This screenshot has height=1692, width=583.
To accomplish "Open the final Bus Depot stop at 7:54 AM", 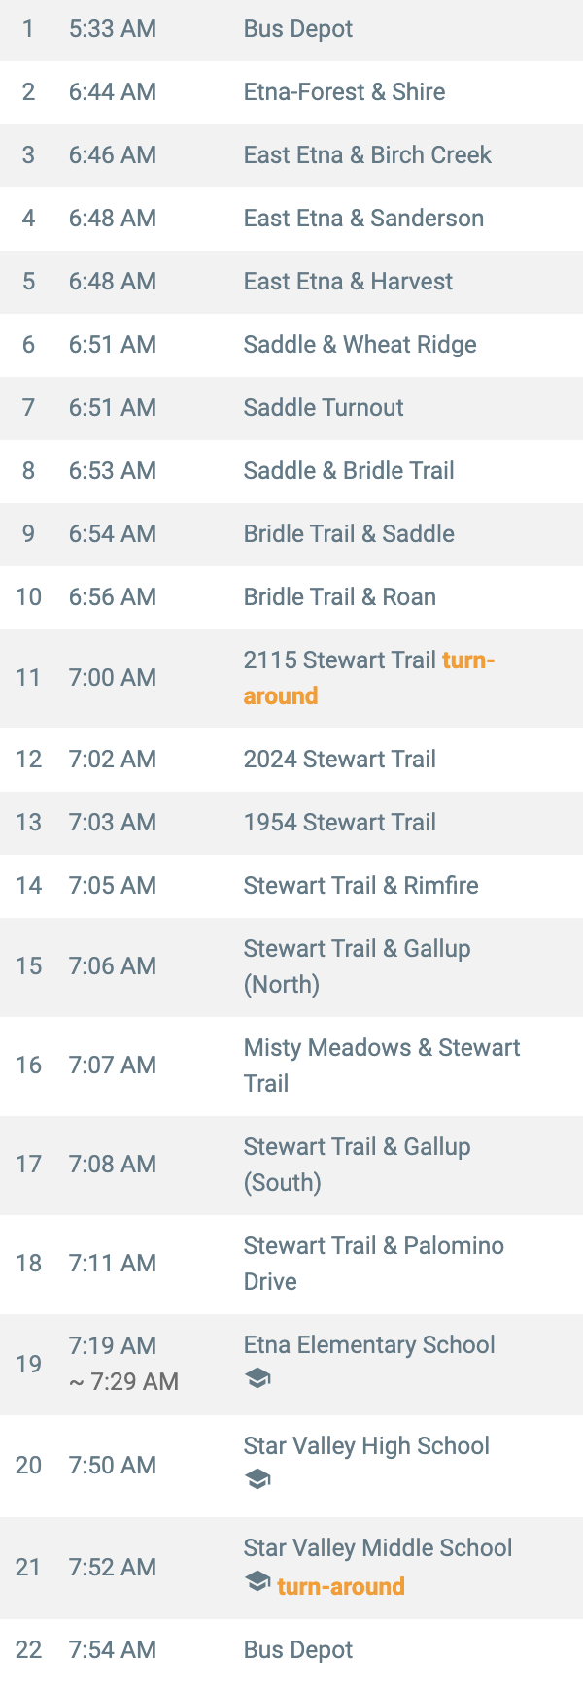I will [x=291, y=1650].
